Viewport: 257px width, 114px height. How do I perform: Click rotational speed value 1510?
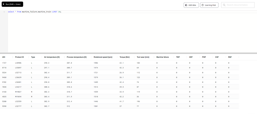96,97
